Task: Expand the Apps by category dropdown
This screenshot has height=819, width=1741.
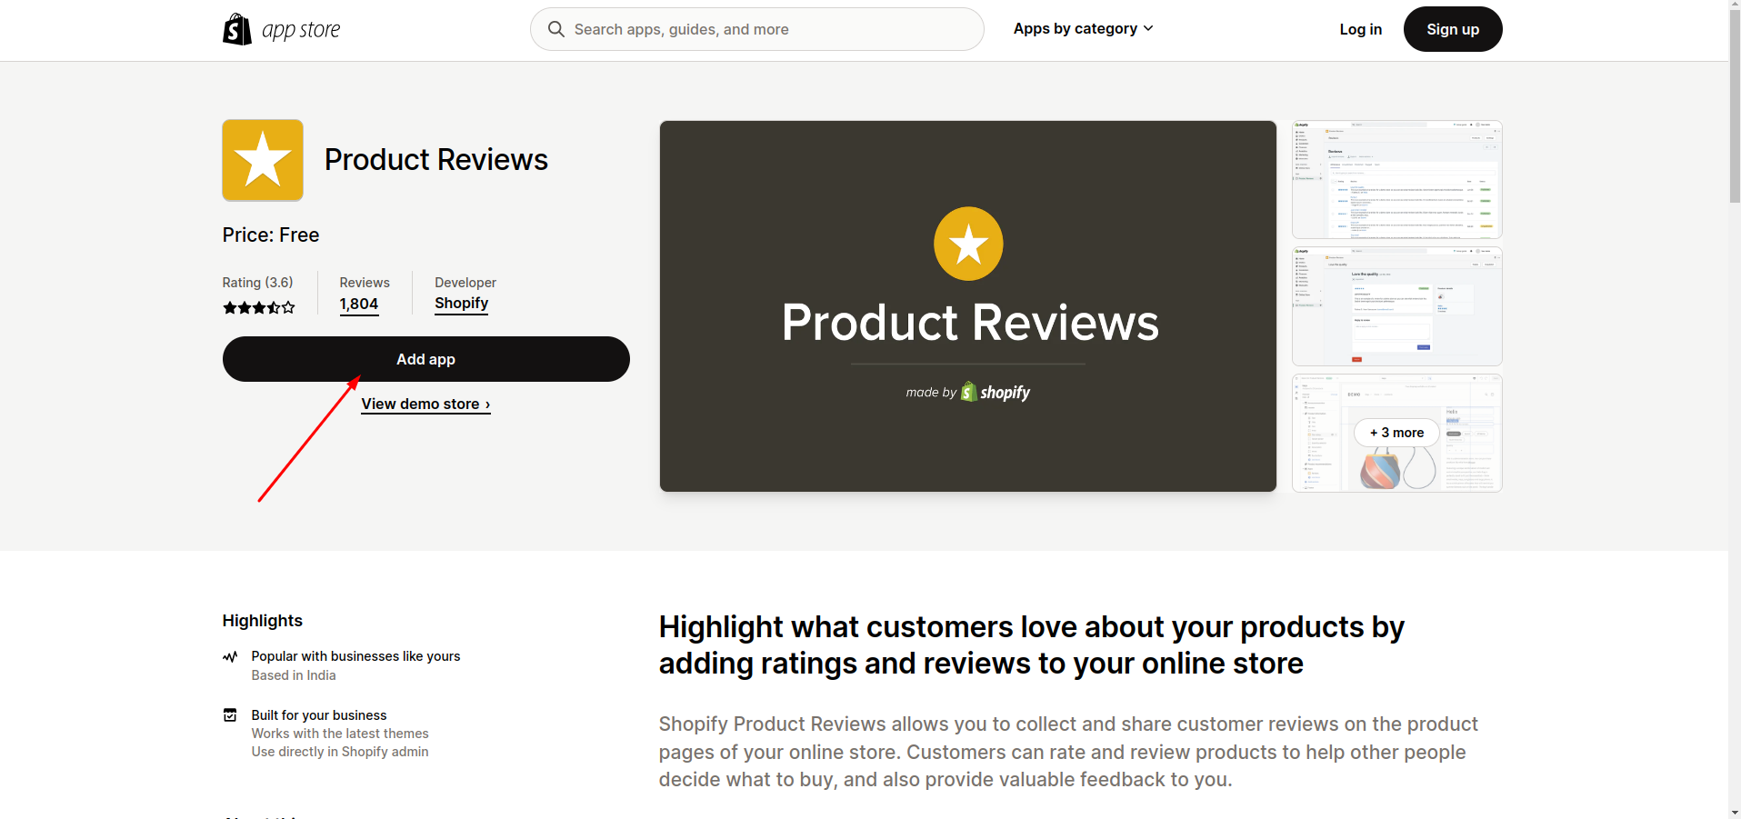Action: pos(1076,29)
